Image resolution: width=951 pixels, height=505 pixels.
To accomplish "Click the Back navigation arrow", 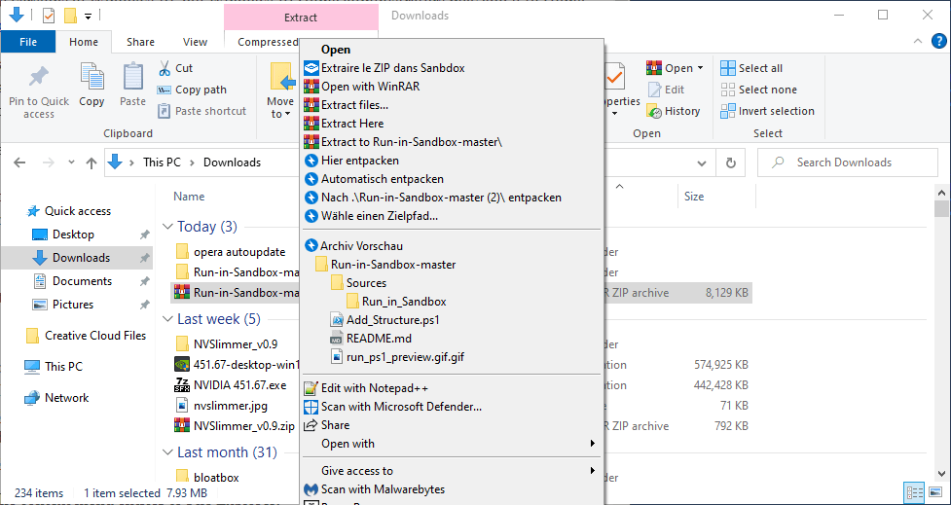I will click(19, 162).
